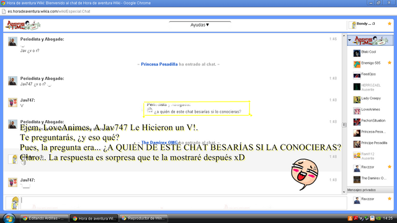
Task: Click the Mensajes privados section header
Action: point(370,190)
